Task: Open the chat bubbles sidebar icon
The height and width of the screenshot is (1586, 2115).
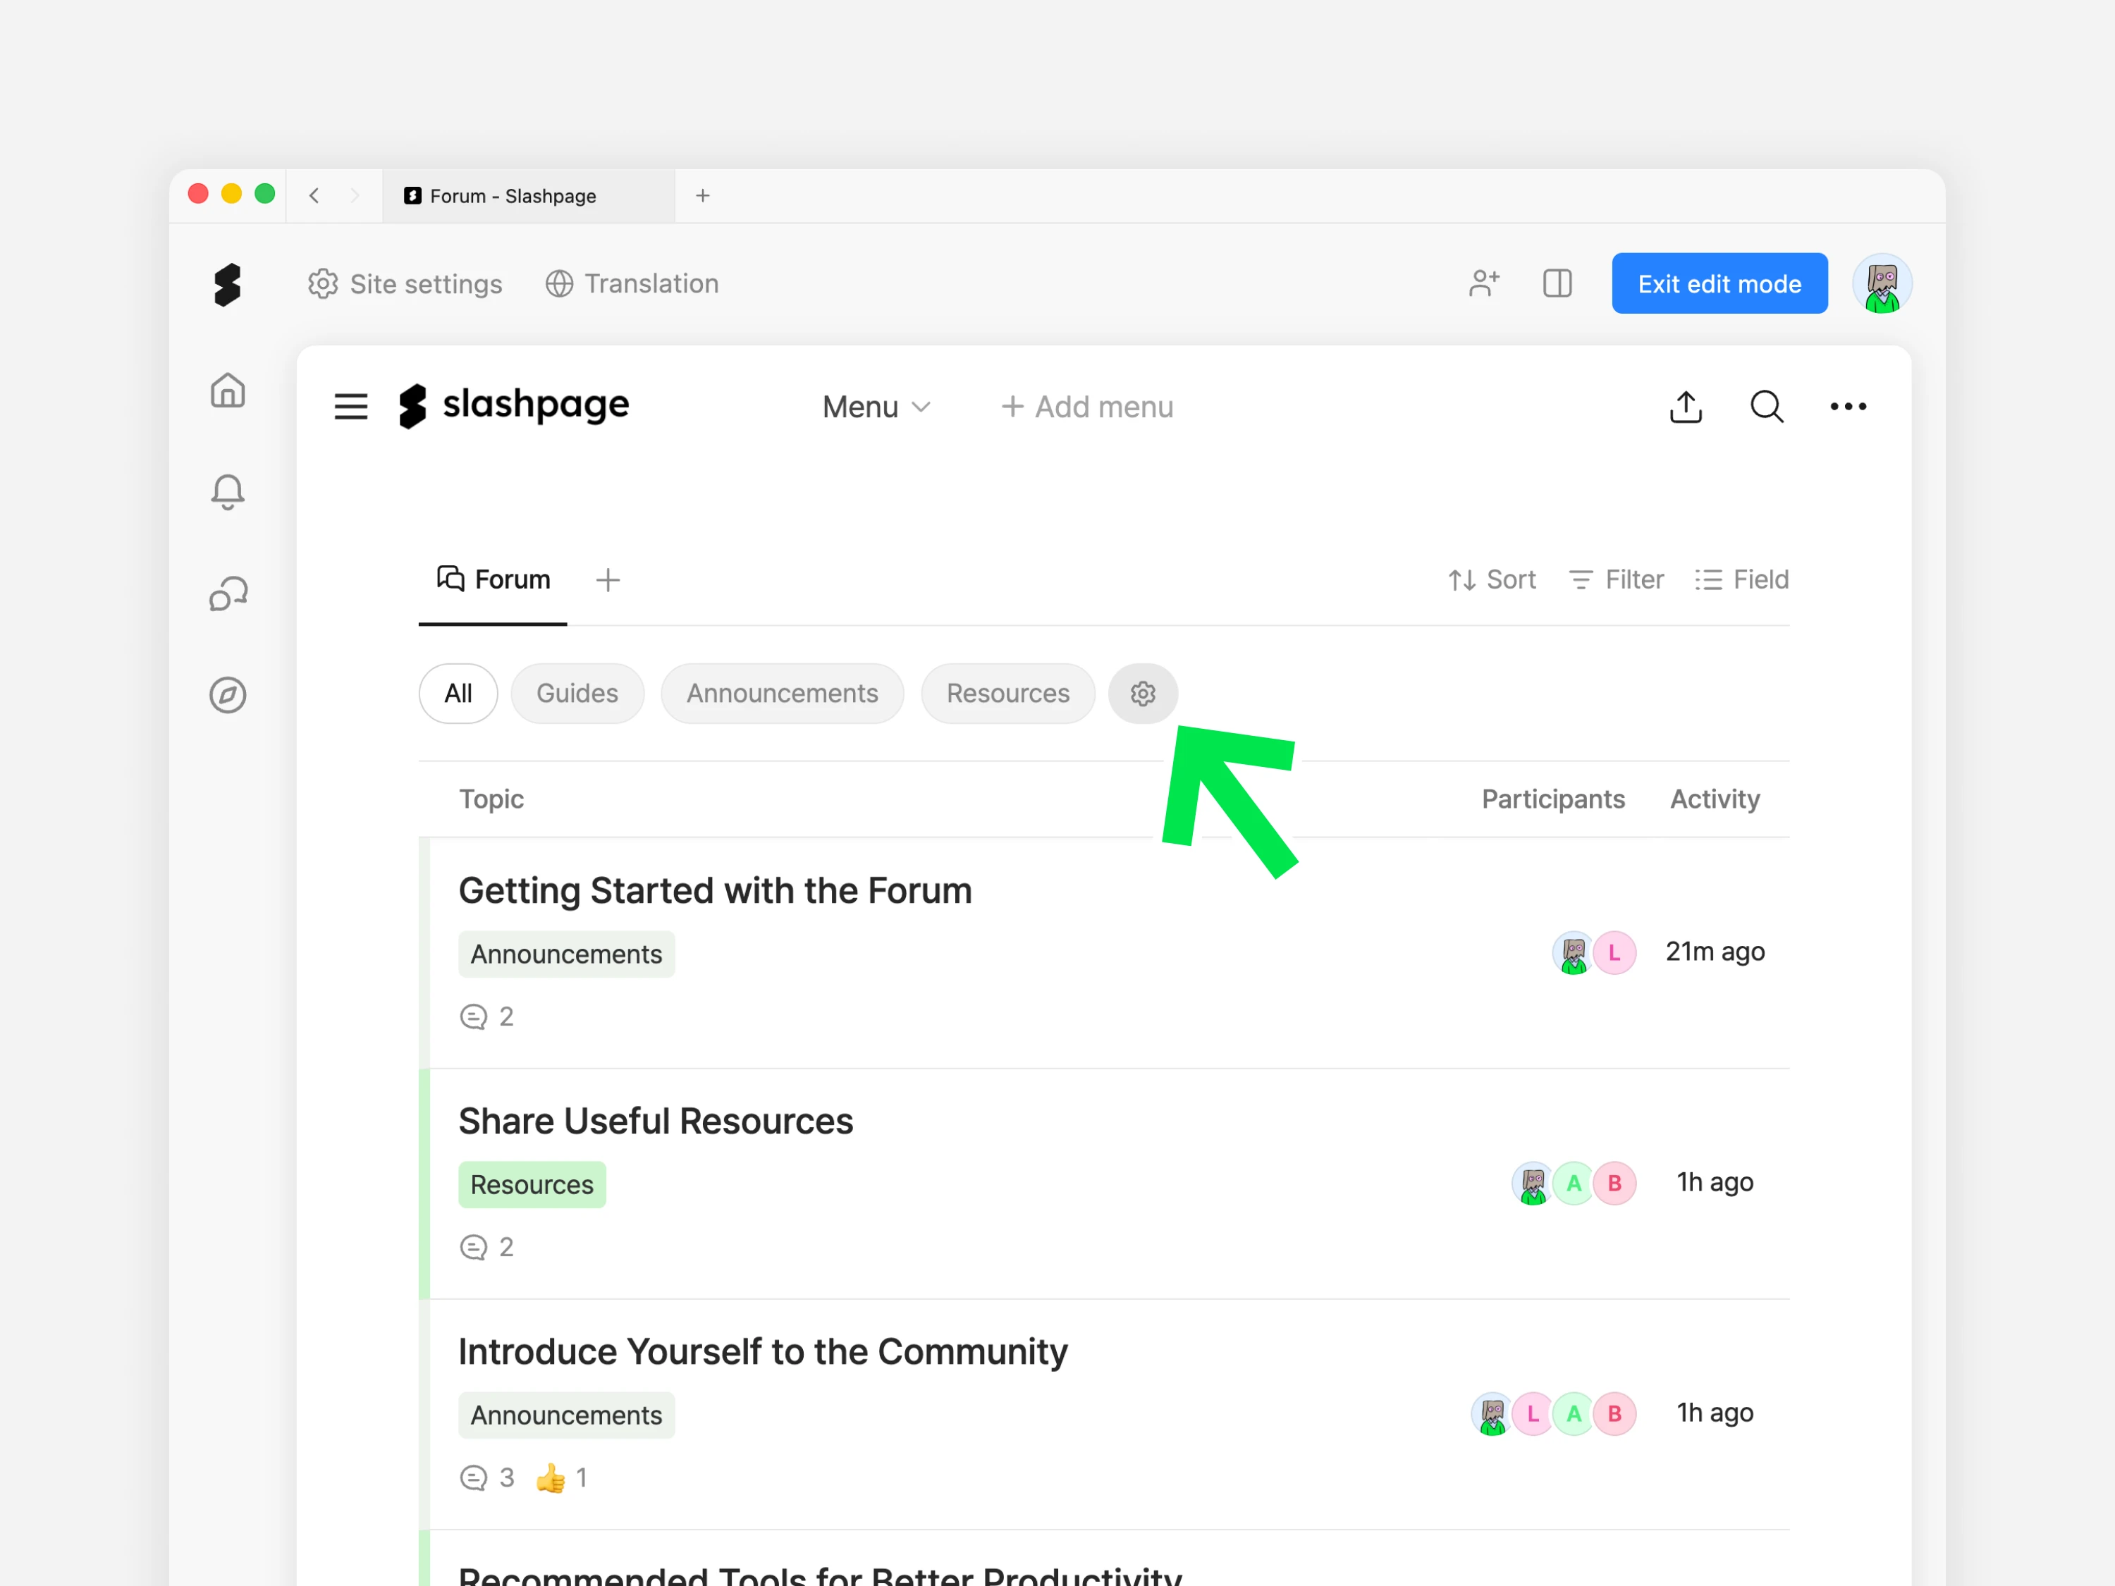Action: click(228, 594)
